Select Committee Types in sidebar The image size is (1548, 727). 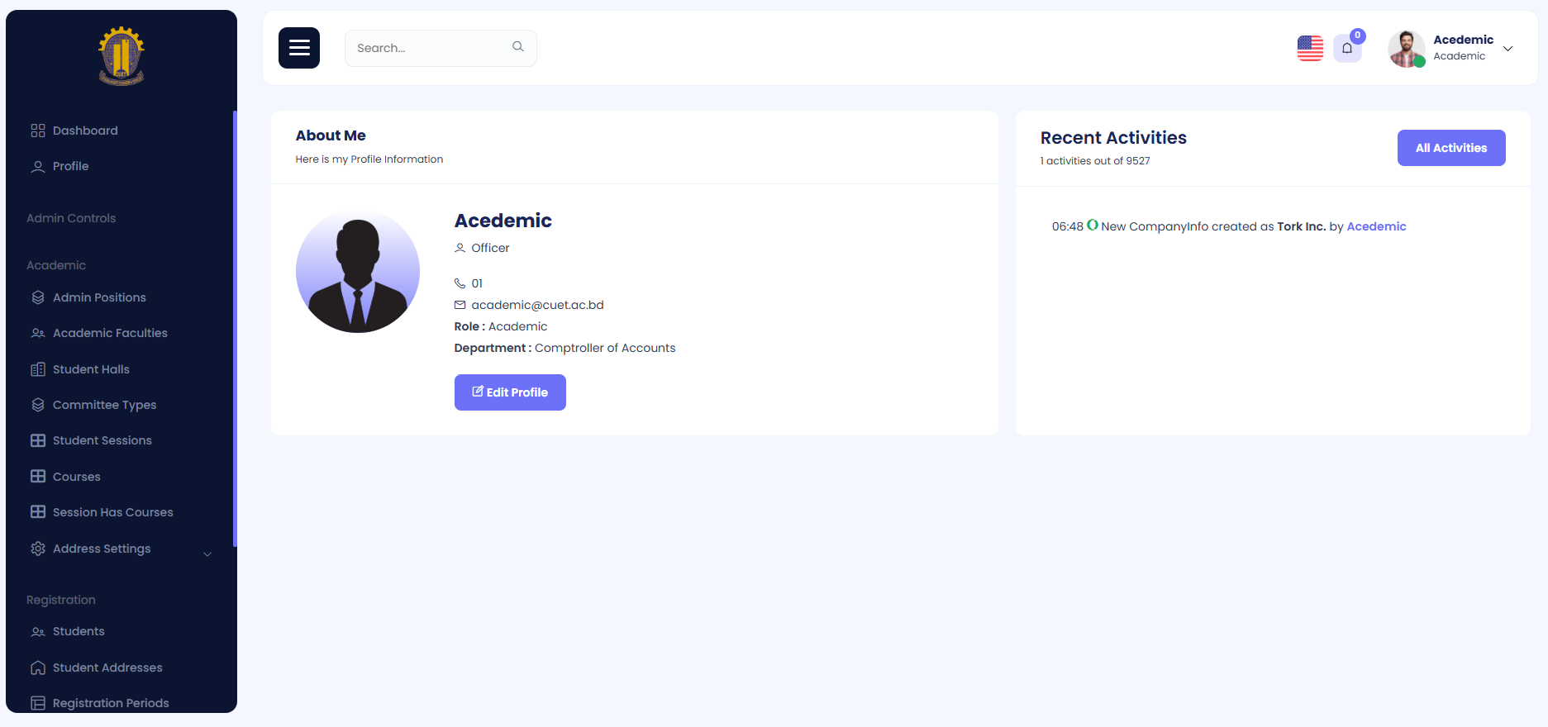(x=104, y=405)
